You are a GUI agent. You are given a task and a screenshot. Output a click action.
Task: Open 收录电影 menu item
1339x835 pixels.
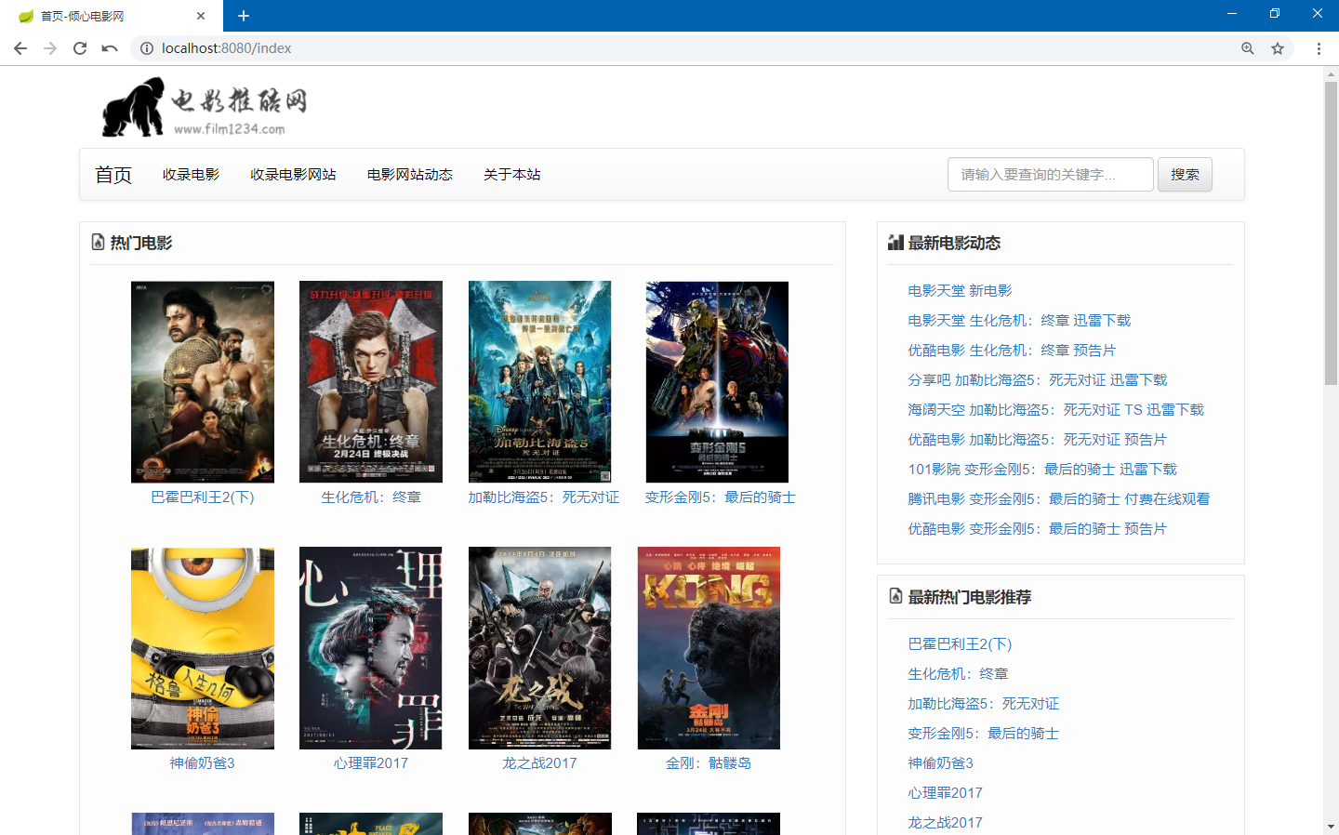[191, 175]
